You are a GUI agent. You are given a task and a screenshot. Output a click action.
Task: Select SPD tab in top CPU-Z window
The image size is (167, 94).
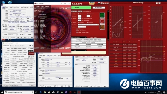pos(18,7)
